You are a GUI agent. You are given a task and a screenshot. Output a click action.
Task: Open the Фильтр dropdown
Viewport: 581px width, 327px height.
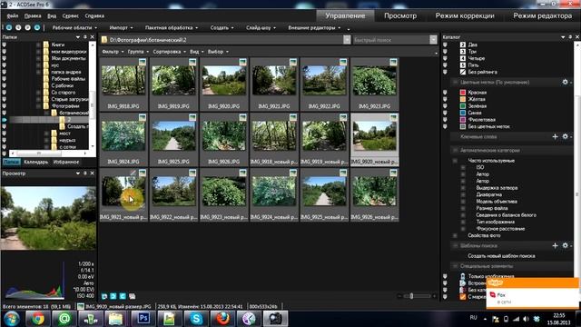coord(113,52)
